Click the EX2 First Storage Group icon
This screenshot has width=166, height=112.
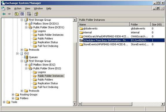tap(26, 61)
